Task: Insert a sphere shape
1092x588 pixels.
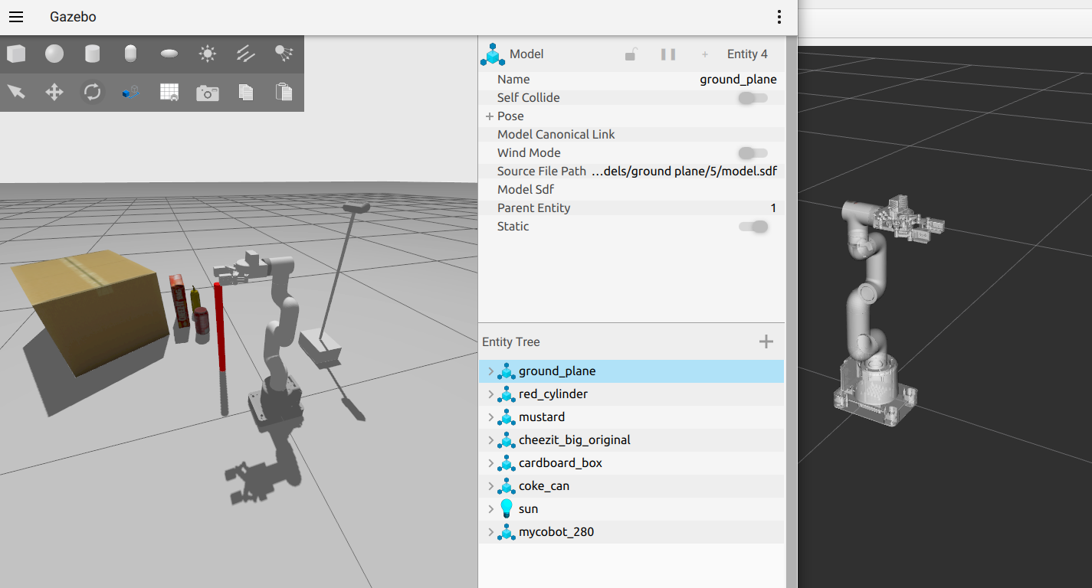Action: tap(54, 54)
